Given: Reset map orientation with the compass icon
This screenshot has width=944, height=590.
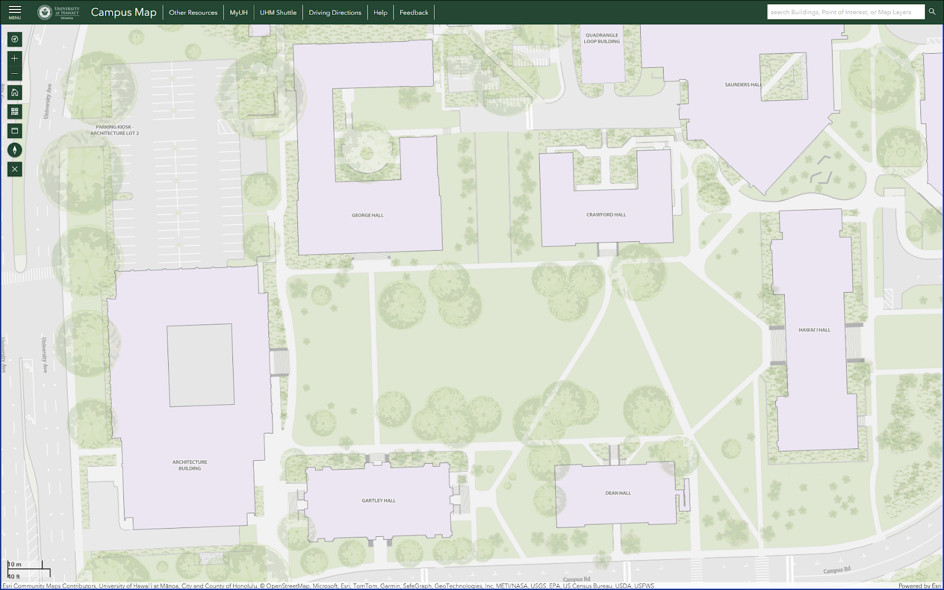Looking at the screenshot, I should tap(14, 150).
